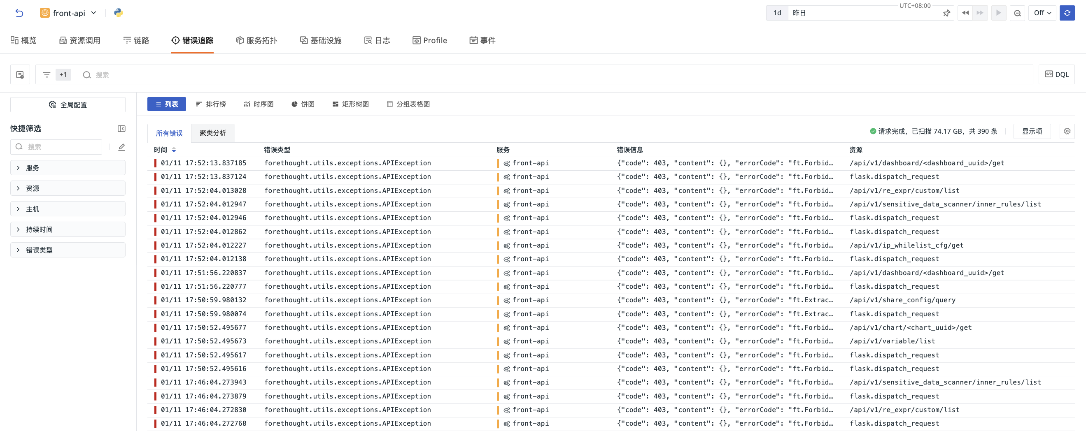Click the 显示项 button
Screen dimensions: 1086x431
coord(1032,132)
